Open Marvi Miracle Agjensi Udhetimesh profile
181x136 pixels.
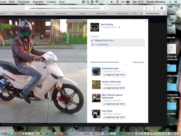(112, 96)
